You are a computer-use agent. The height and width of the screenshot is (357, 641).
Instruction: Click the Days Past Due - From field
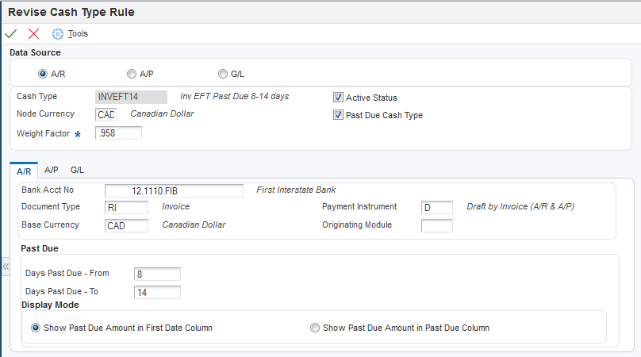coord(157,274)
